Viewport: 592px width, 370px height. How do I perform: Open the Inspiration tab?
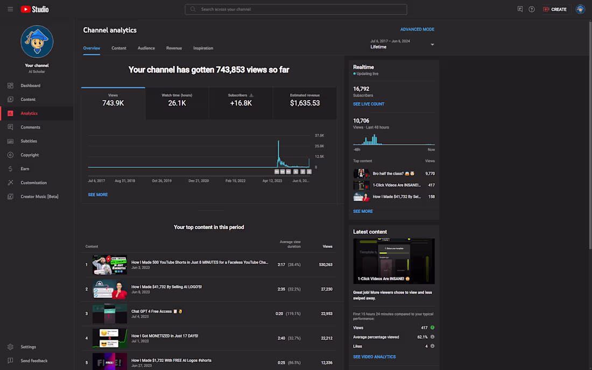click(203, 48)
